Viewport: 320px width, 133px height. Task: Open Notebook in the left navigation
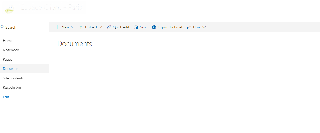pos(11,50)
